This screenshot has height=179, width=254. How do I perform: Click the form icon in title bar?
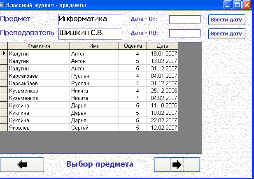click(x=2, y=5)
